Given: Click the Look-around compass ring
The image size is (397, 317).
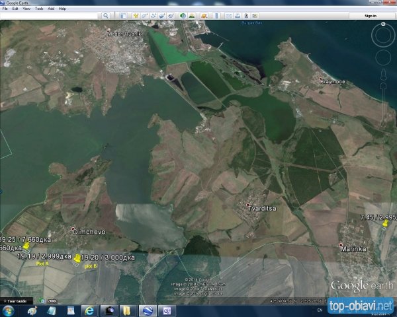Looking at the screenshot, I should (x=383, y=36).
